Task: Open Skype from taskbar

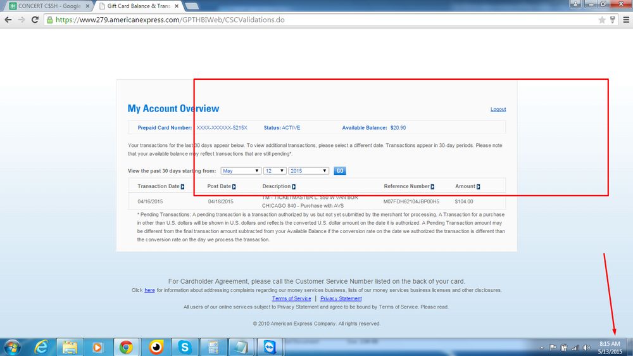Action: (184, 347)
